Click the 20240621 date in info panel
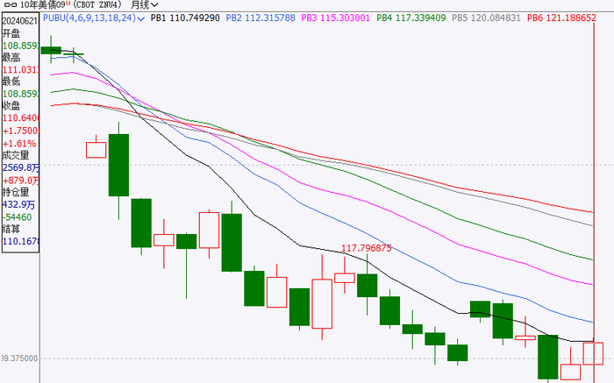Screen dimensions: 614x383 click(20, 21)
